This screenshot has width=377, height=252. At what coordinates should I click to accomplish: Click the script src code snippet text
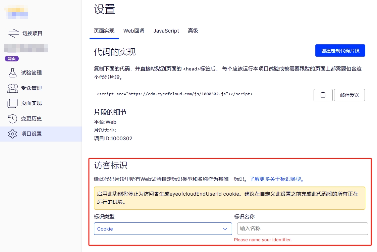coord(174,94)
